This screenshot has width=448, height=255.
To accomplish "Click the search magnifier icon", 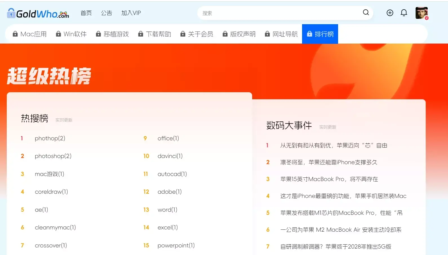I will pyautogui.click(x=366, y=13).
